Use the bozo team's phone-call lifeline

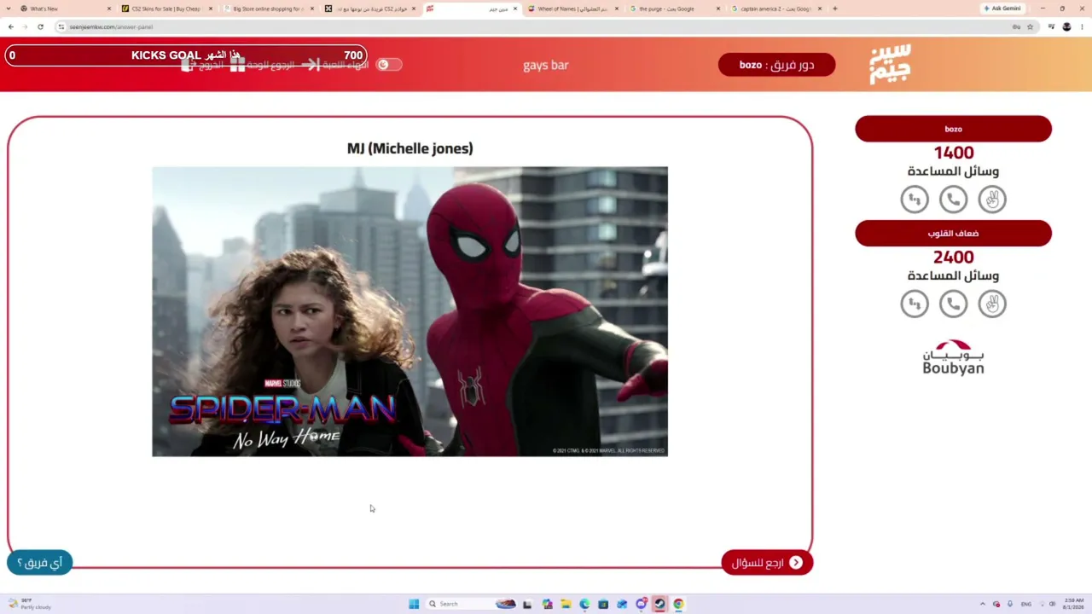(953, 200)
